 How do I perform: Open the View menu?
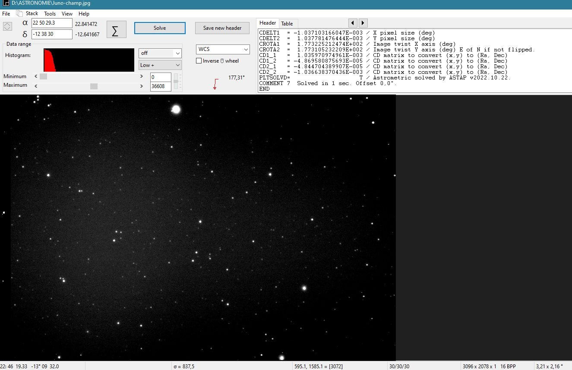(x=67, y=14)
